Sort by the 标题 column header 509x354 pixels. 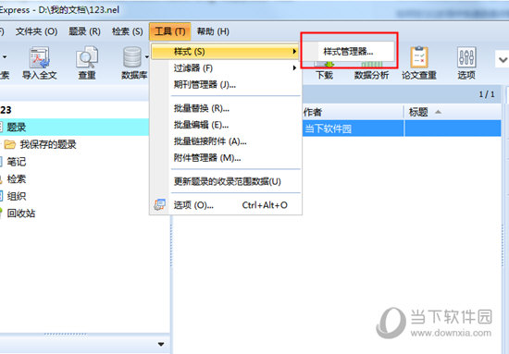[x=453, y=112]
